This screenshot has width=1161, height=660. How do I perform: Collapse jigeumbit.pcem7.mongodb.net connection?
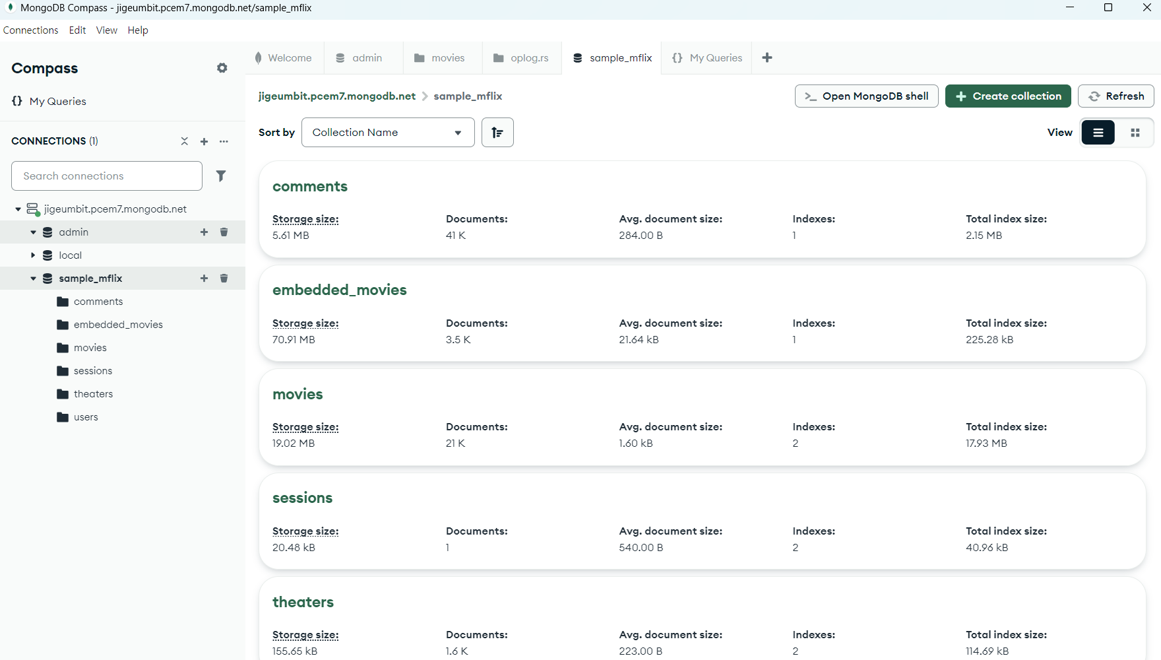click(x=18, y=209)
